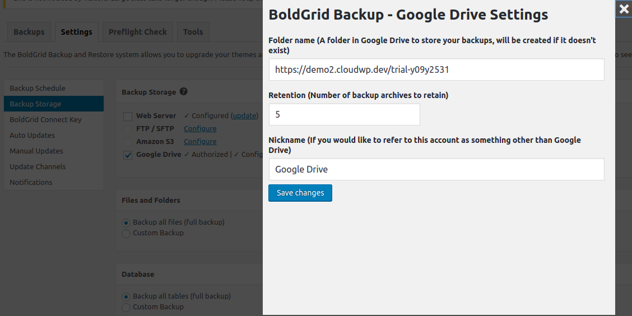Choose Custom Backup under Files and Folders

pyautogui.click(x=126, y=233)
